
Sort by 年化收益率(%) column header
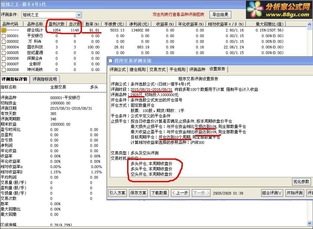[x=191, y=24]
